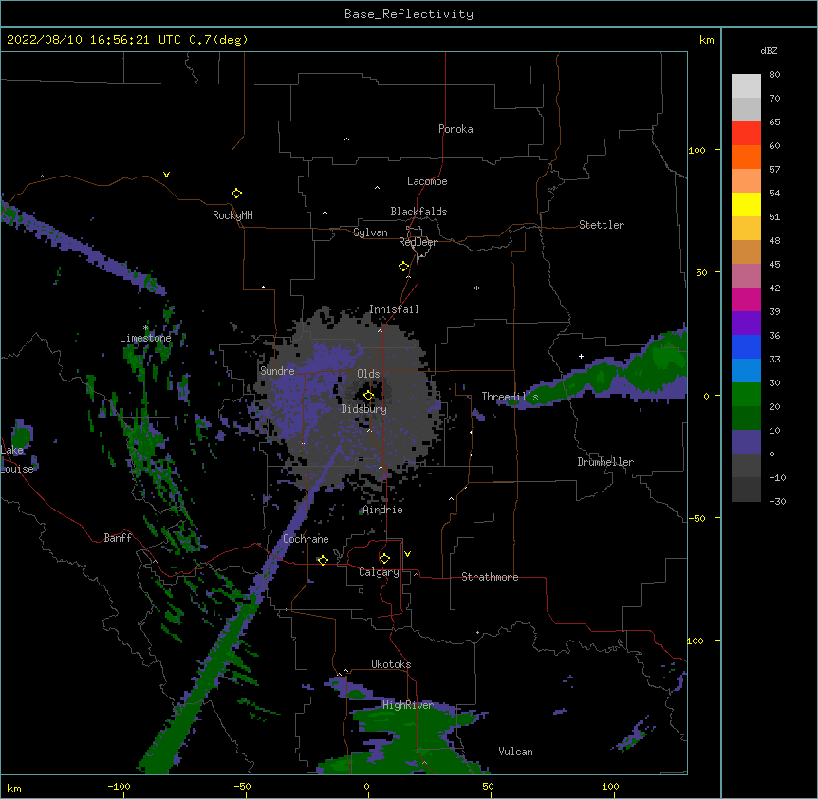The height and width of the screenshot is (799, 818).
Task: Select the bright green 20-30 dBZ swatch
Action: point(746,395)
